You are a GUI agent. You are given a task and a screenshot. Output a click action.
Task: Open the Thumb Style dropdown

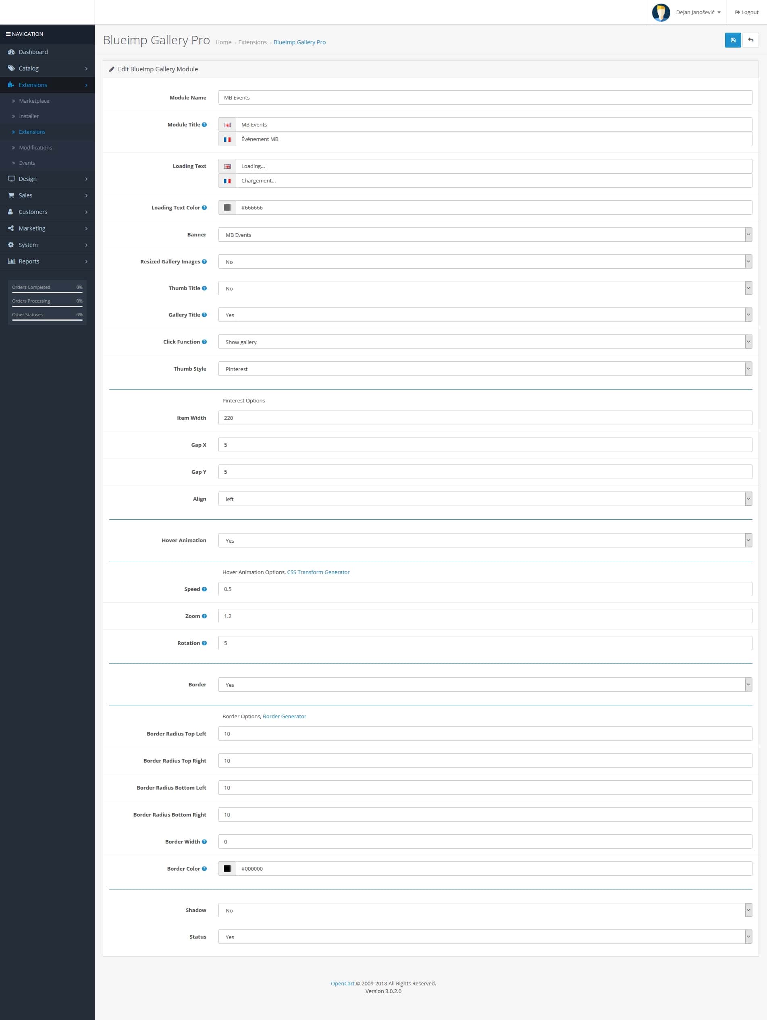click(x=485, y=369)
